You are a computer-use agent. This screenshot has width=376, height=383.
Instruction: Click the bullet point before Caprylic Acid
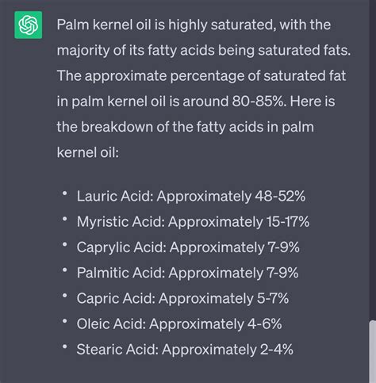pos(64,244)
